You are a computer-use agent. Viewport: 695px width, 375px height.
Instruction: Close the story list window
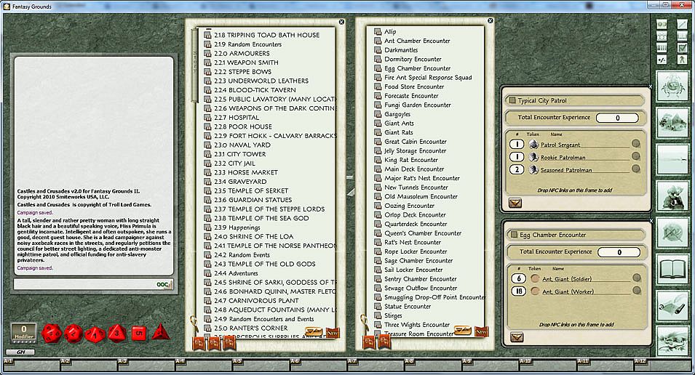tap(341, 22)
